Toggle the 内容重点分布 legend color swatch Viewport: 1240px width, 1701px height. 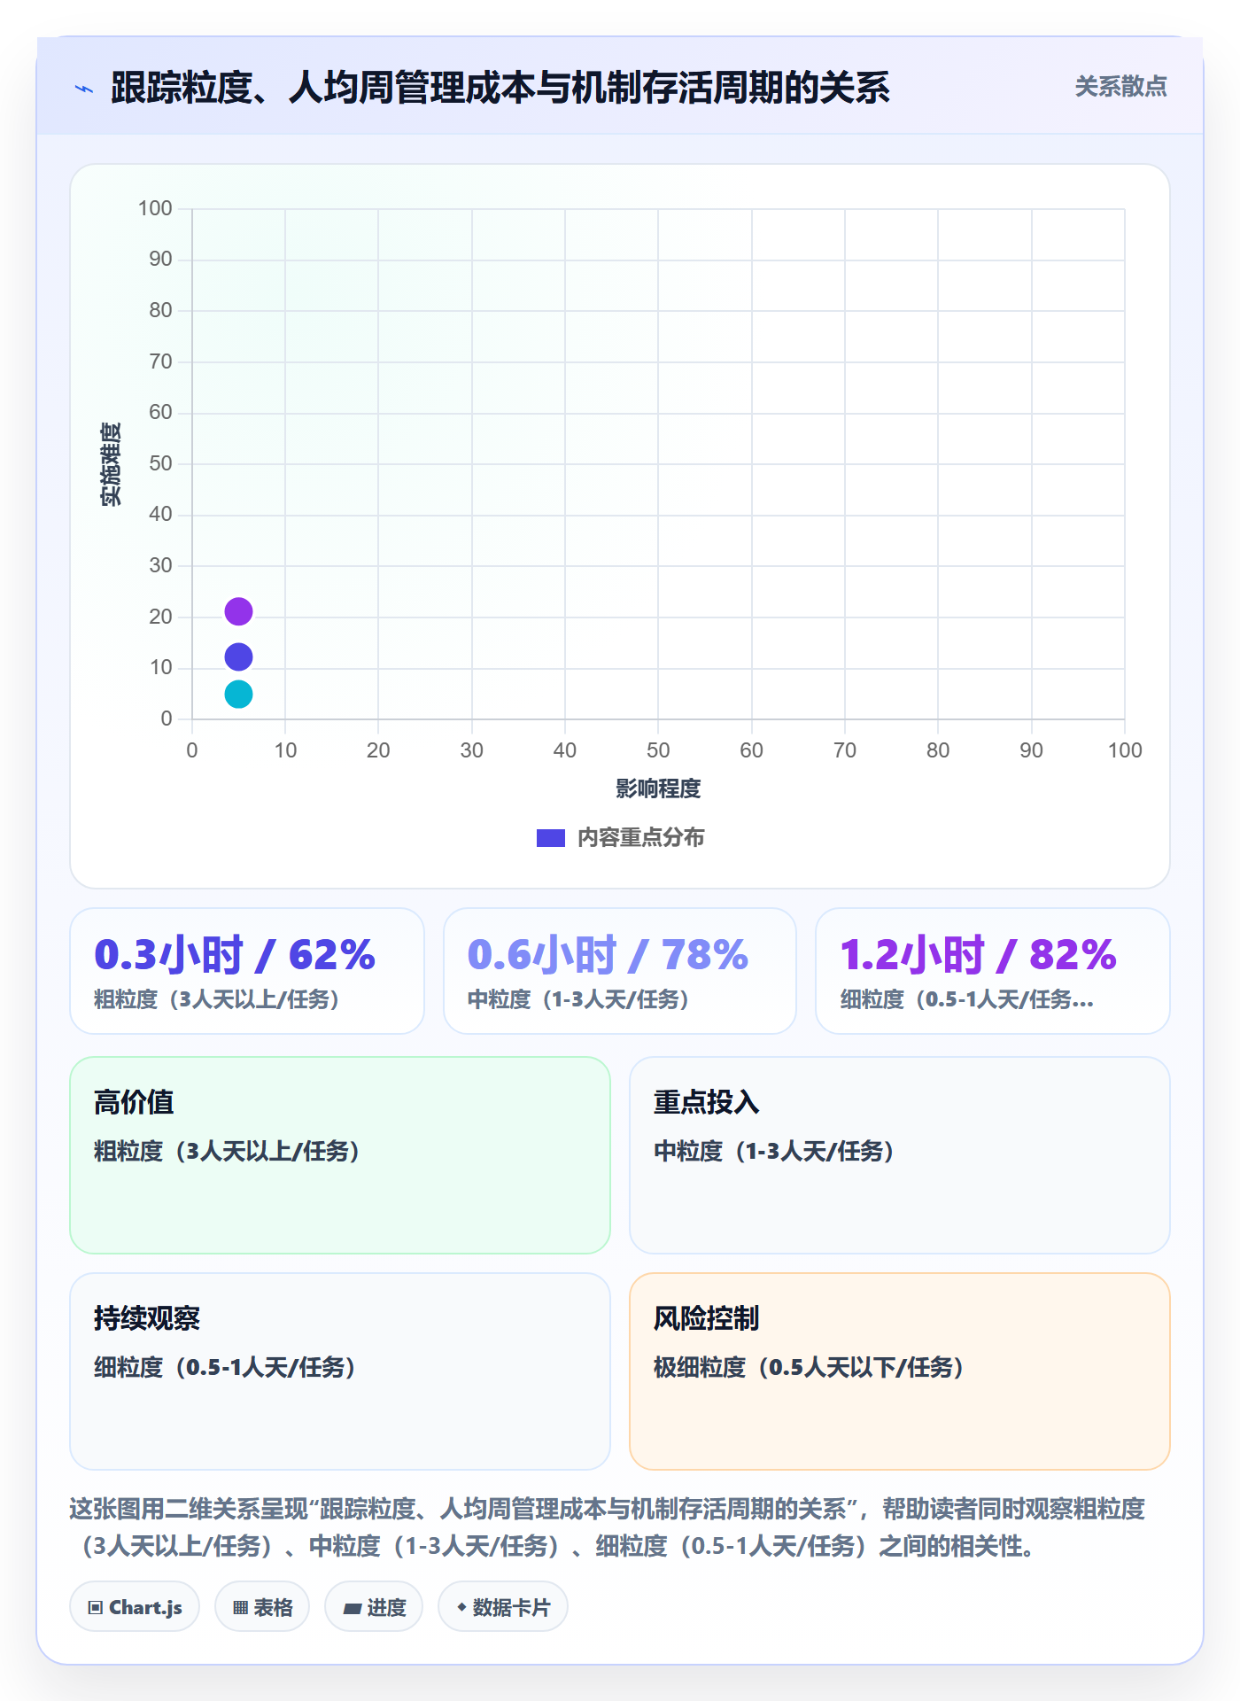click(550, 837)
